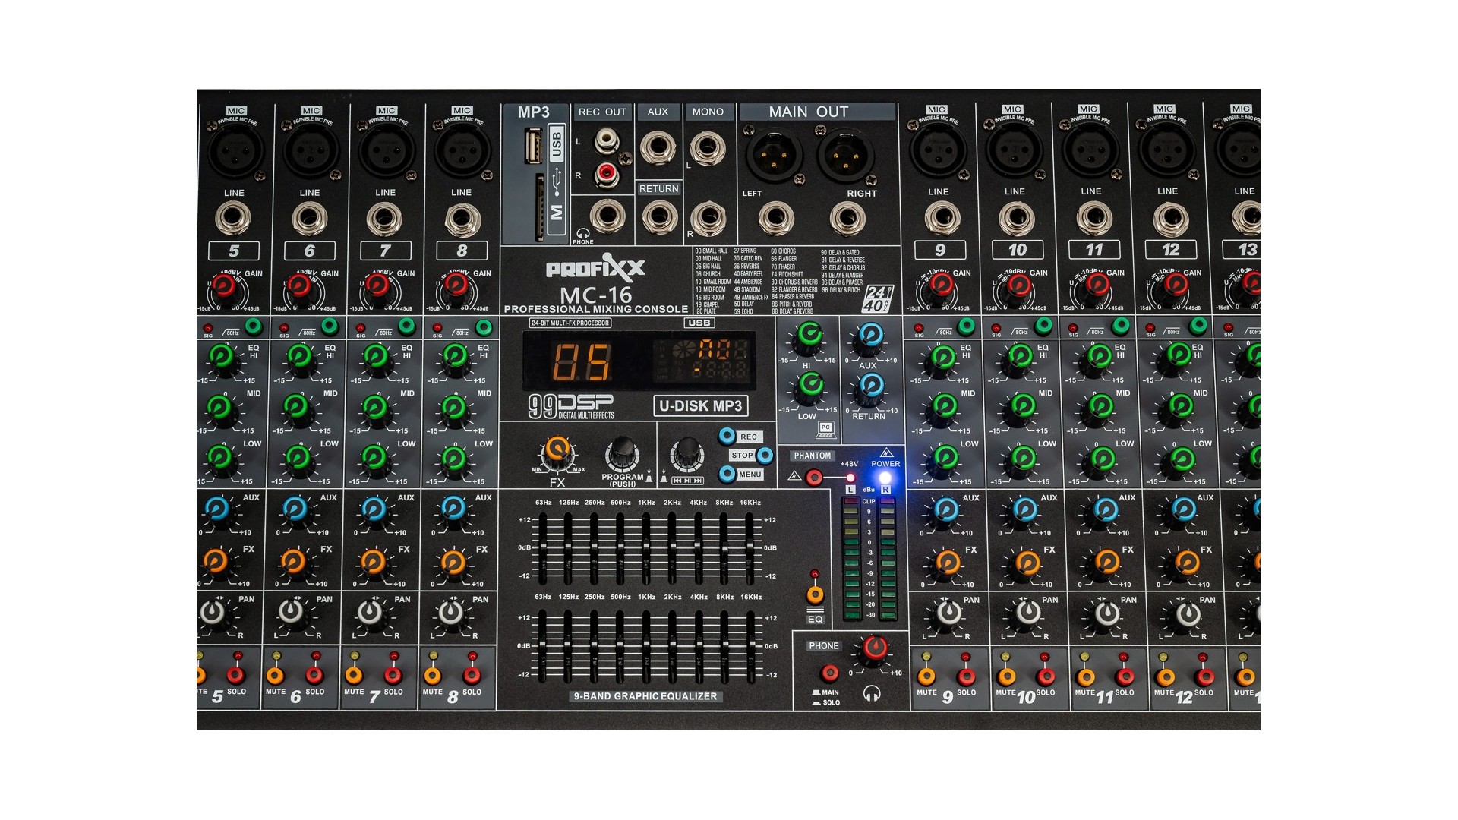Click the red GAIN knob on channel 9
Viewport: 1458px width, 820px height.
[x=942, y=285]
